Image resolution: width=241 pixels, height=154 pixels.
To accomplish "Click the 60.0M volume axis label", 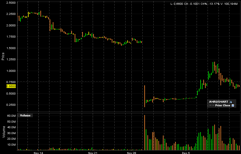I will [x=11, y=116].
